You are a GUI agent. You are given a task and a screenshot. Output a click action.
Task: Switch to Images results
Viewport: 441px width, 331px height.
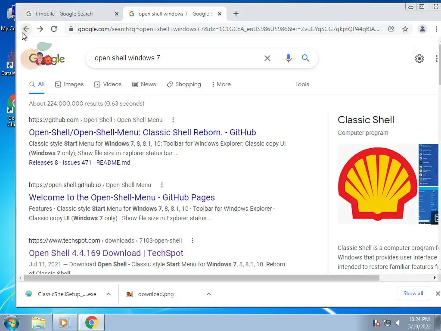click(x=69, y=84)
